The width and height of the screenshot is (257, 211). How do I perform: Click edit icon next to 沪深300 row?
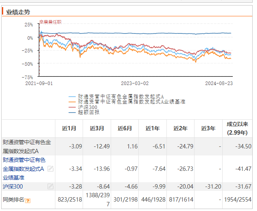[x=50, y=187]
